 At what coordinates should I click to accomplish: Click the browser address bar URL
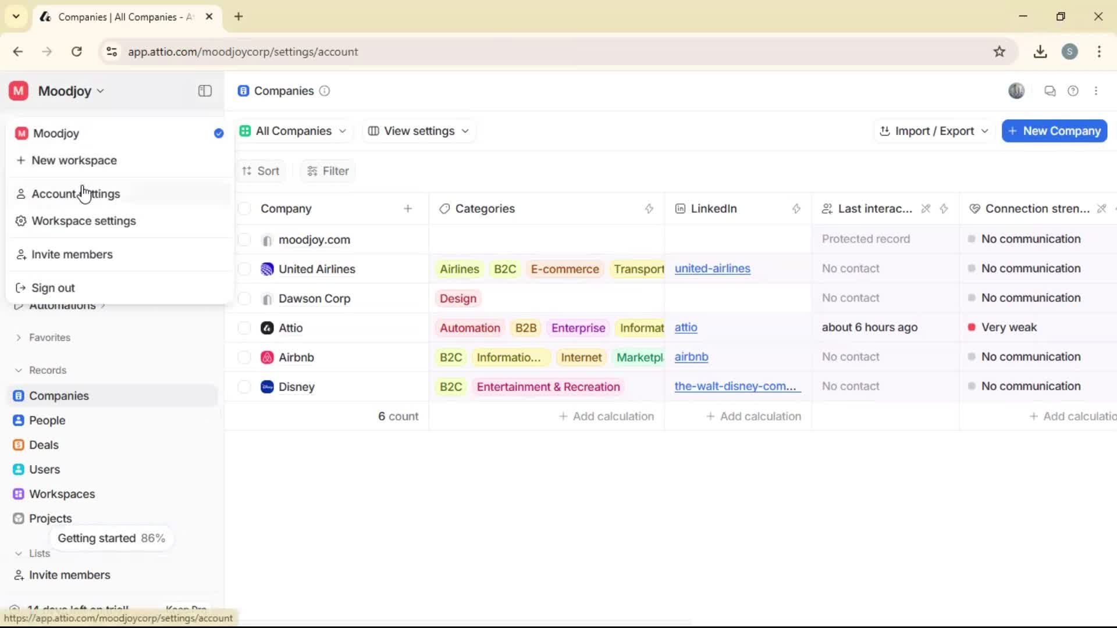[243, 52]
